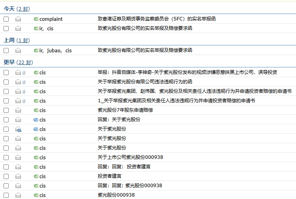
Task: Select checkbox for 投资者建言 mail
Action: (6, 176)
